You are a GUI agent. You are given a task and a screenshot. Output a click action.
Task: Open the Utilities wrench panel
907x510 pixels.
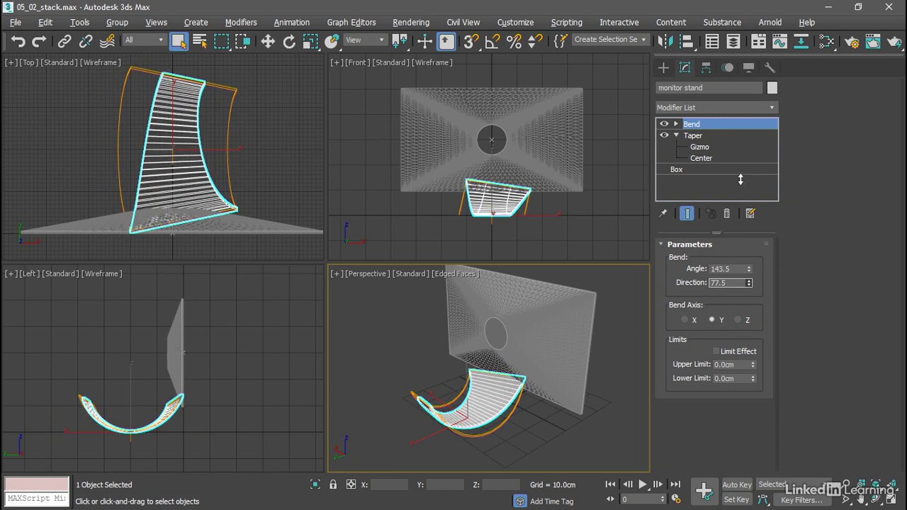[x=770, y=68]
